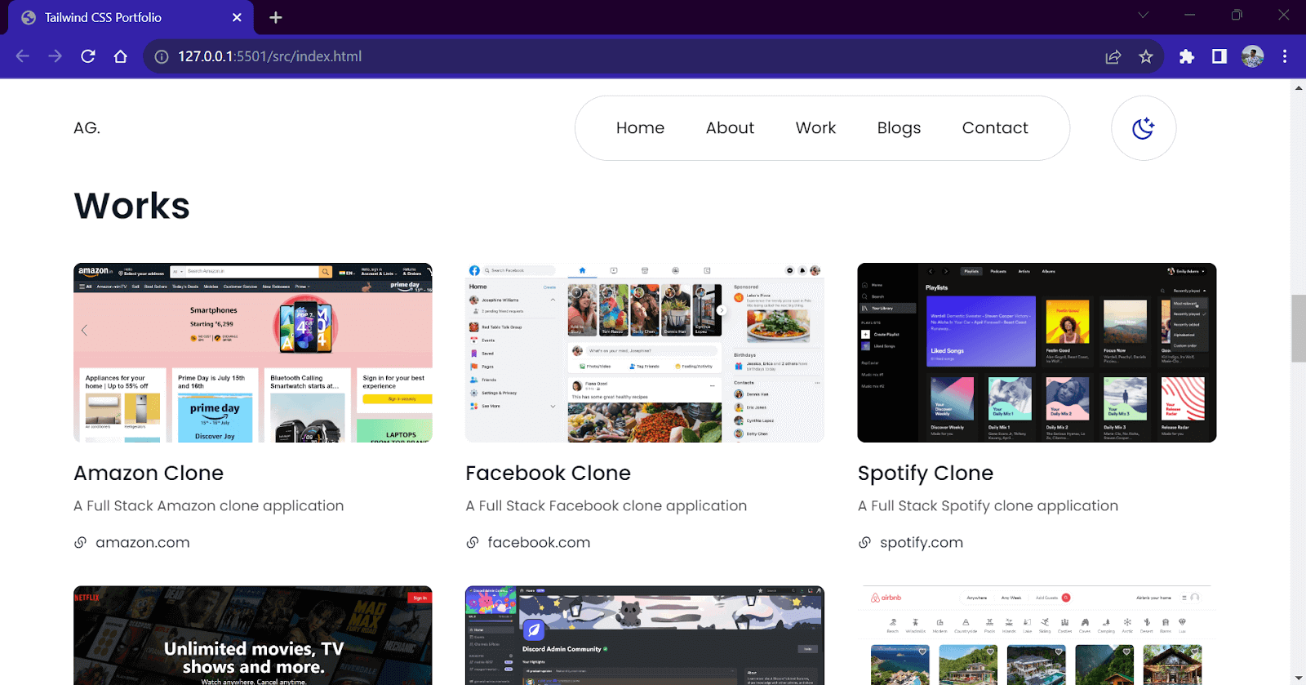Click the page scrollbar thumb
This screenshot has width=1306, height=685.
click(x=1299, y=327)
